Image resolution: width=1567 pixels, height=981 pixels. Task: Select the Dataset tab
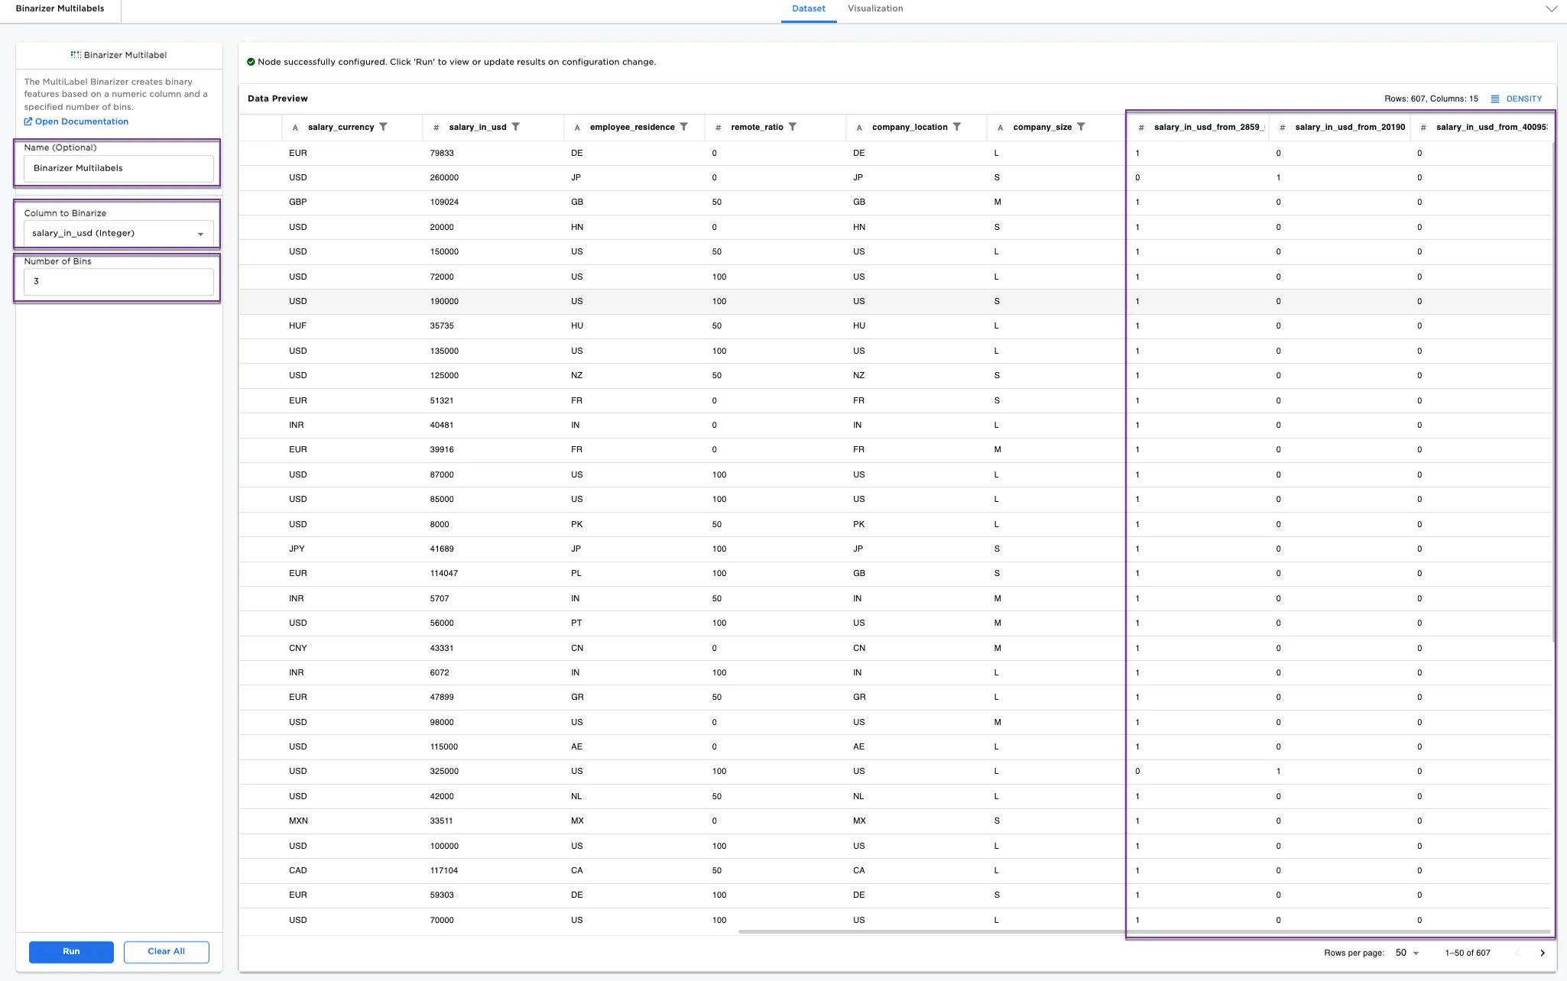click(808, 8)
